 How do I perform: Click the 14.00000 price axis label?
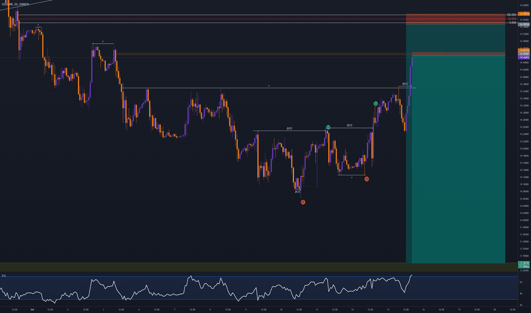pos(525,220)
